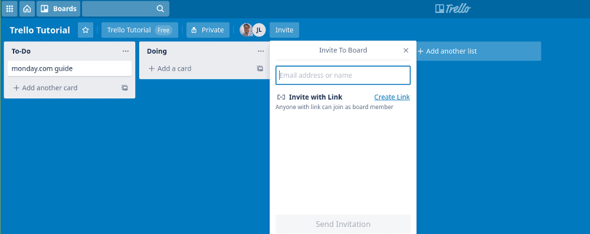Screen dimensions: 590x234
Task: Focus the top search box
Action: pos(126,9)
